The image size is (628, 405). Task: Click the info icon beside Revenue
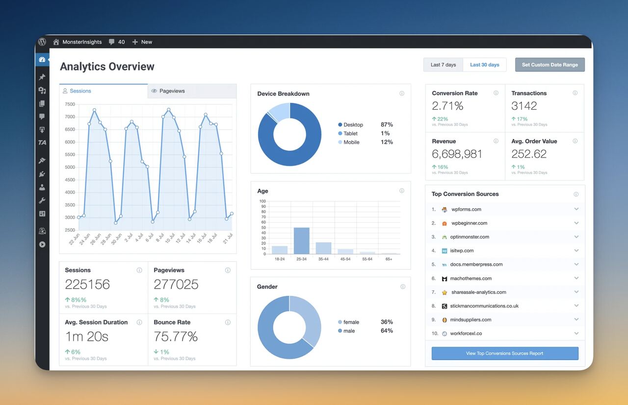pyautogui.click(x=496, y=141)
